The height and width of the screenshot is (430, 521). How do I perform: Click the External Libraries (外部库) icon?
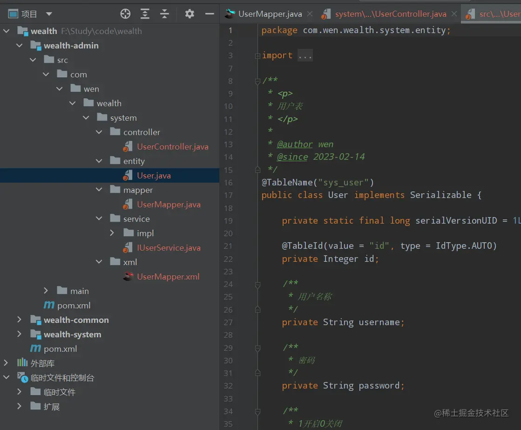pos(22,363)
